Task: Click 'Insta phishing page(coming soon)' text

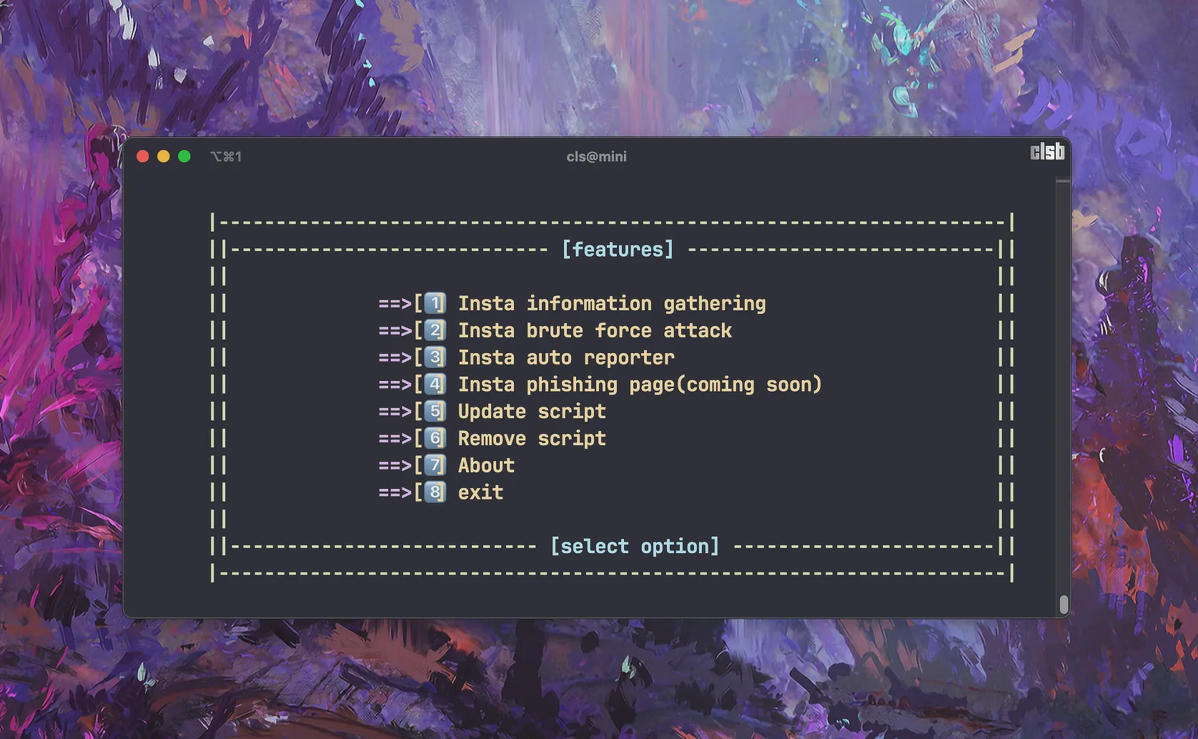Action: coord(640,385)
